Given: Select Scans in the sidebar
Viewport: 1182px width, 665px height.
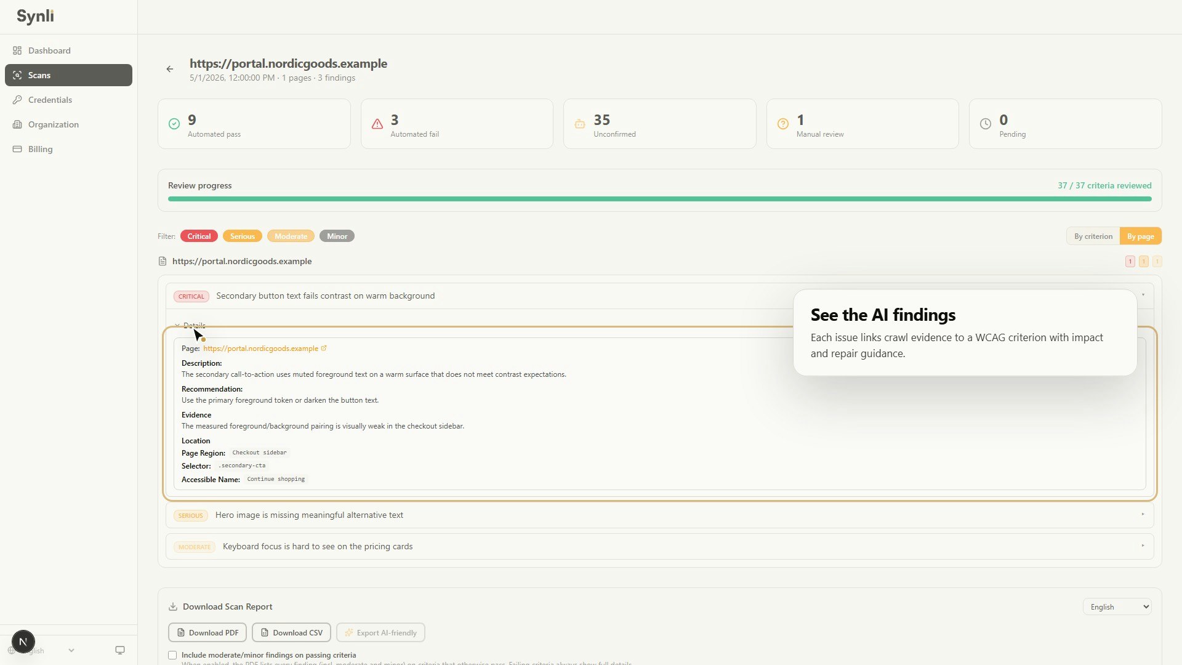Looking at the screenshot, I should click(x=68, y=75).
